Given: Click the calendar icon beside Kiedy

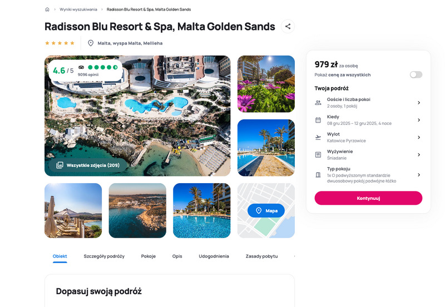Looking at the screenshot, I should coord(318,120).
